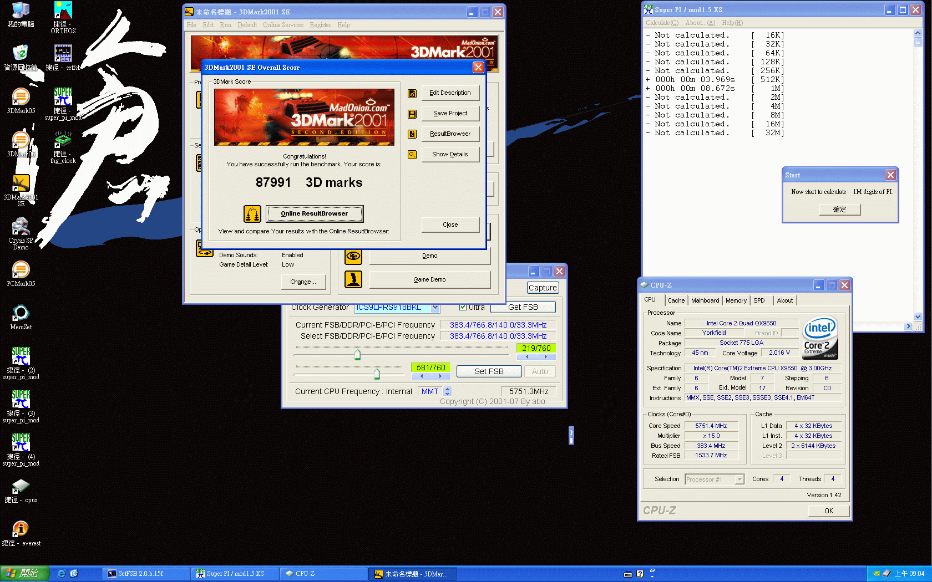Launch the everest desktop shortcut
932x582 pixels.
[x=21, y=533]
